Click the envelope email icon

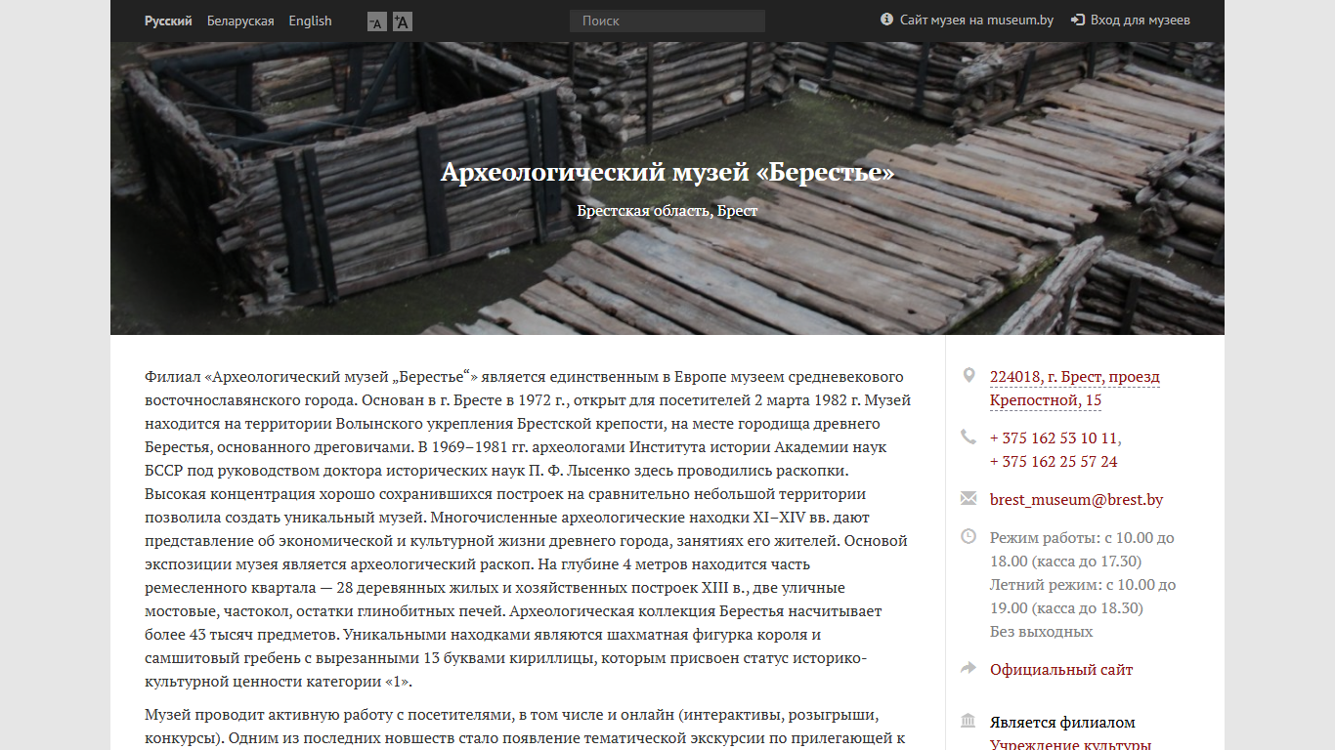click(x=969, y=499)
